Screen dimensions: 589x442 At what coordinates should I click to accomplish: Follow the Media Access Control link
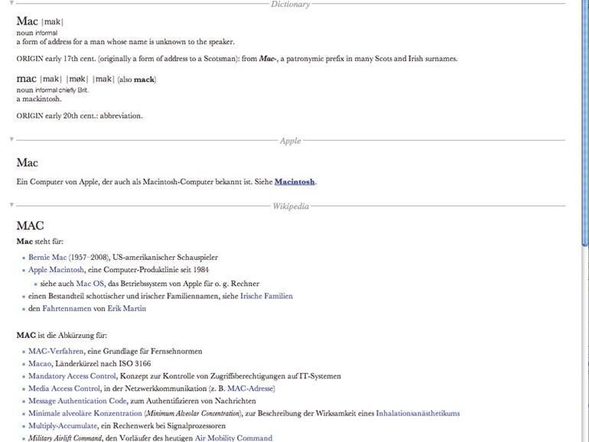pos(64,388)
